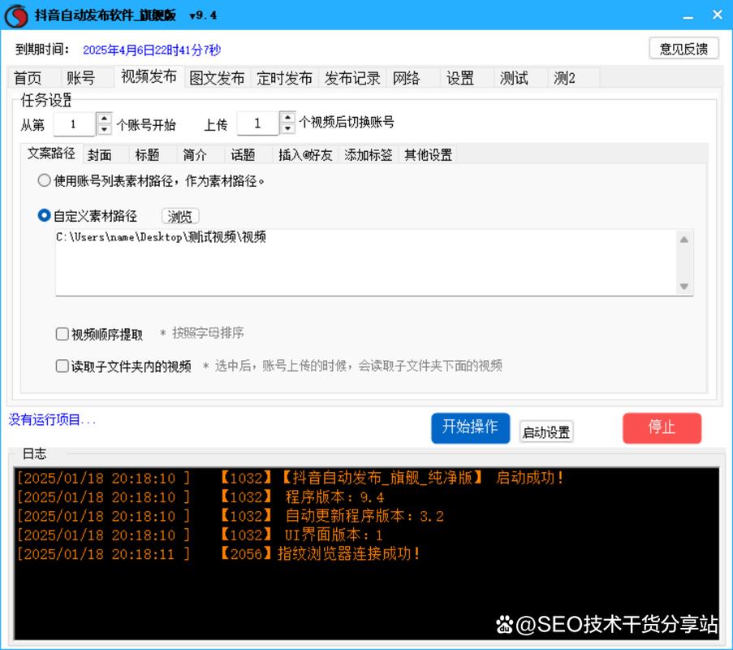Click the 意见反馈 button
Image resolution: width=733 pixels, height=650 pixels.
click(x=683, y=48)
